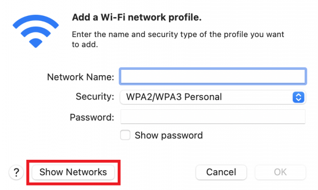
Task: Click into the Password field
Action: [213, 117]
